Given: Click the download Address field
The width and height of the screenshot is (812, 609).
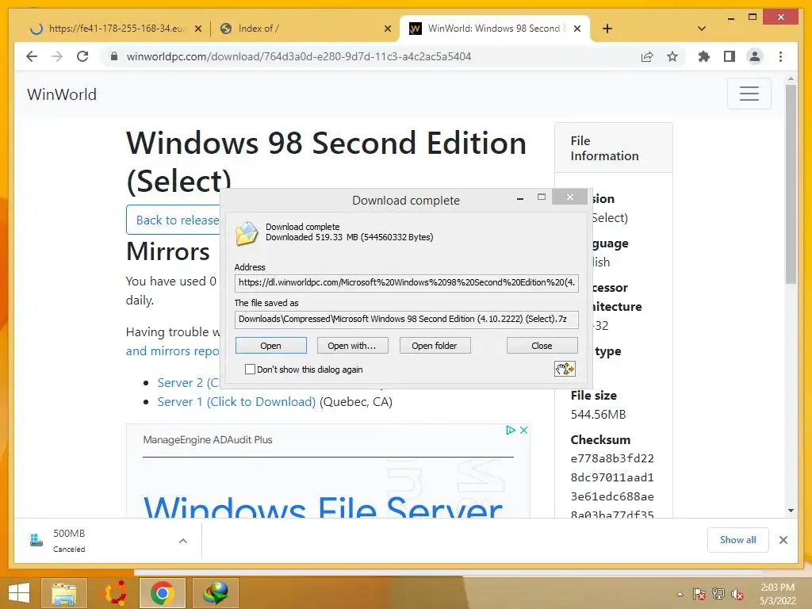Looking at the screenshot, I should 407,283.
